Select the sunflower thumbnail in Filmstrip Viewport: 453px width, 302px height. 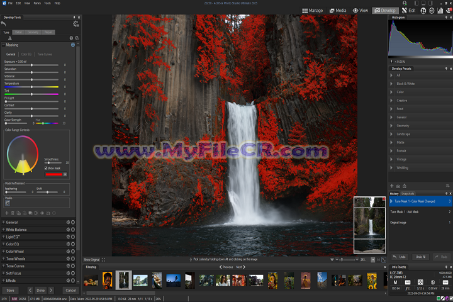[372, 281]
